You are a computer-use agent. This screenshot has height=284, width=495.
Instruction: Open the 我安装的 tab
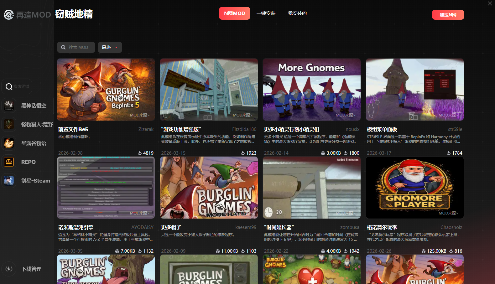point(297,13)
